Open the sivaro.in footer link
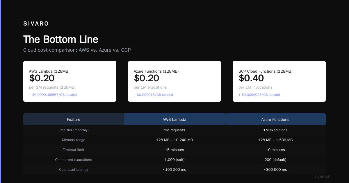Image resolution: width=349 pixels, height=183 pixels. point(323,176)
